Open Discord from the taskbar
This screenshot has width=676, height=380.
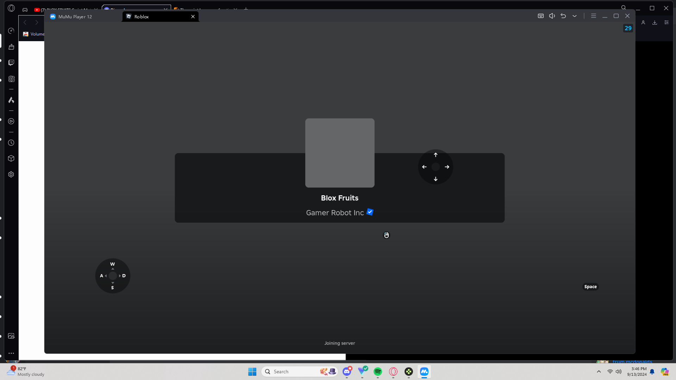point(347,372)
